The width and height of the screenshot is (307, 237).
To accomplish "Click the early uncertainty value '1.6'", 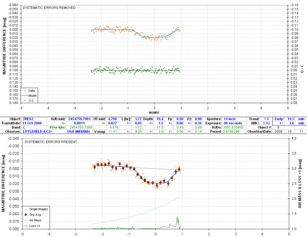I will 292,123.
